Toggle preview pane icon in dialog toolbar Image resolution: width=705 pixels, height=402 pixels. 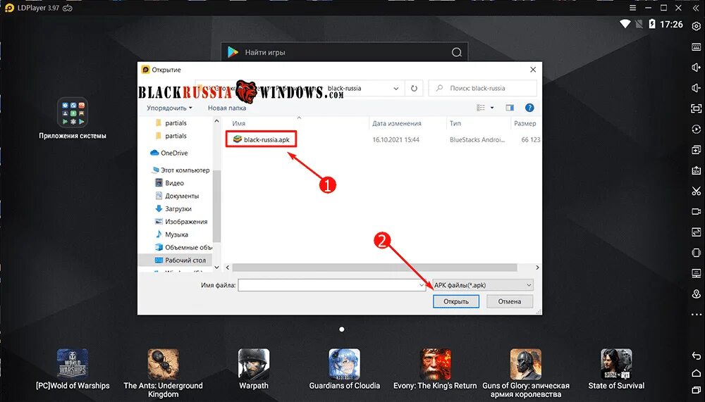click(510, 108)
